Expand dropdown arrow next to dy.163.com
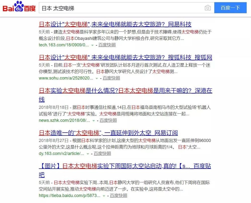251x203 pixels. [88, 154]
